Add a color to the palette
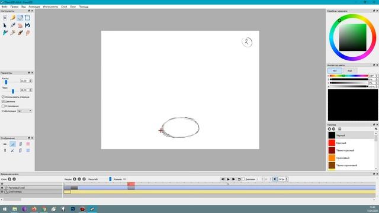379x213 pixels. point(329,129)
